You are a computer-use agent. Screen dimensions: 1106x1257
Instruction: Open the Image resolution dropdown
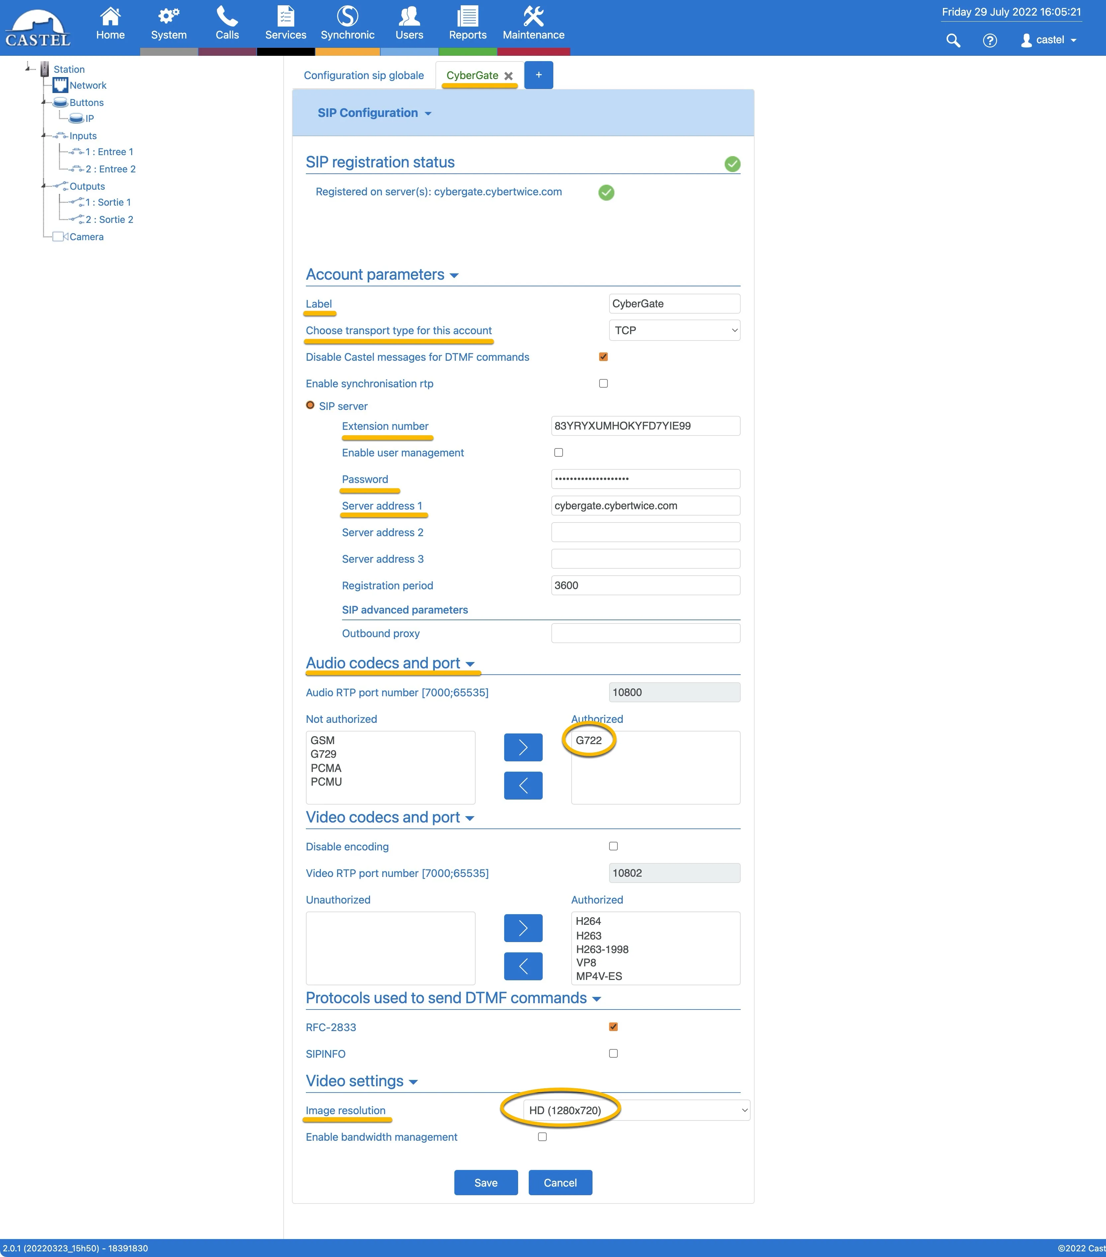(x=637, y=1110)
